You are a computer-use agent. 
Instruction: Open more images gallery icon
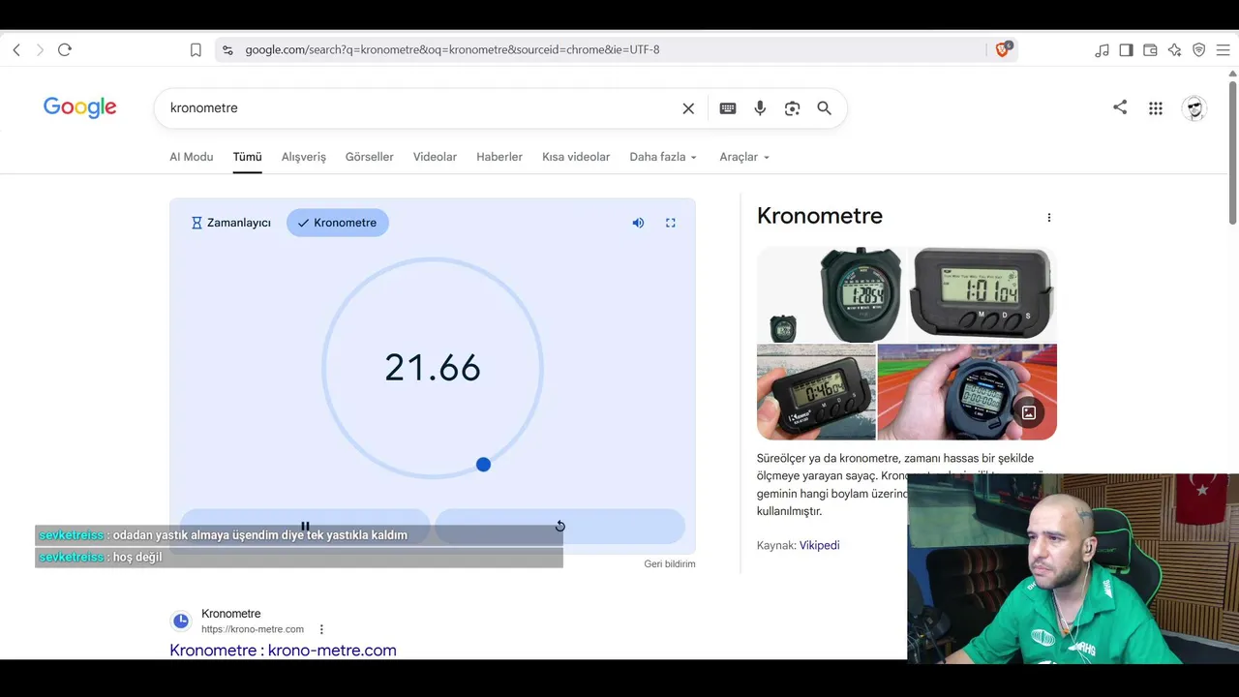tap(1029, 412)
